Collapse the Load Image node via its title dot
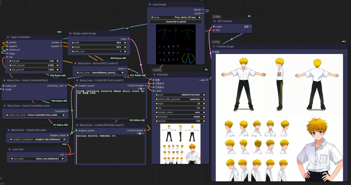The image size is (351, 185). [x=150, y=5]
